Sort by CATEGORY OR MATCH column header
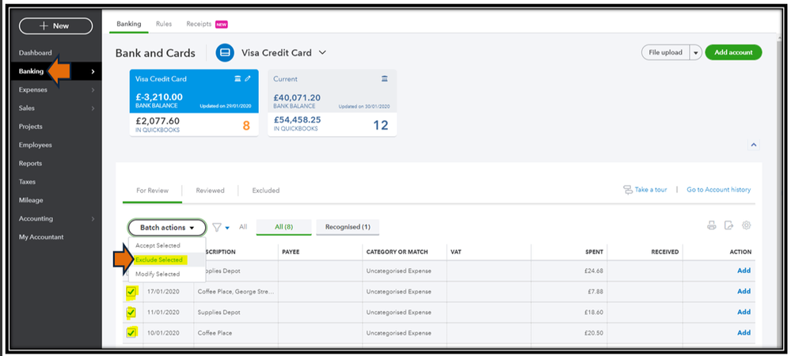 pos(397,252)
